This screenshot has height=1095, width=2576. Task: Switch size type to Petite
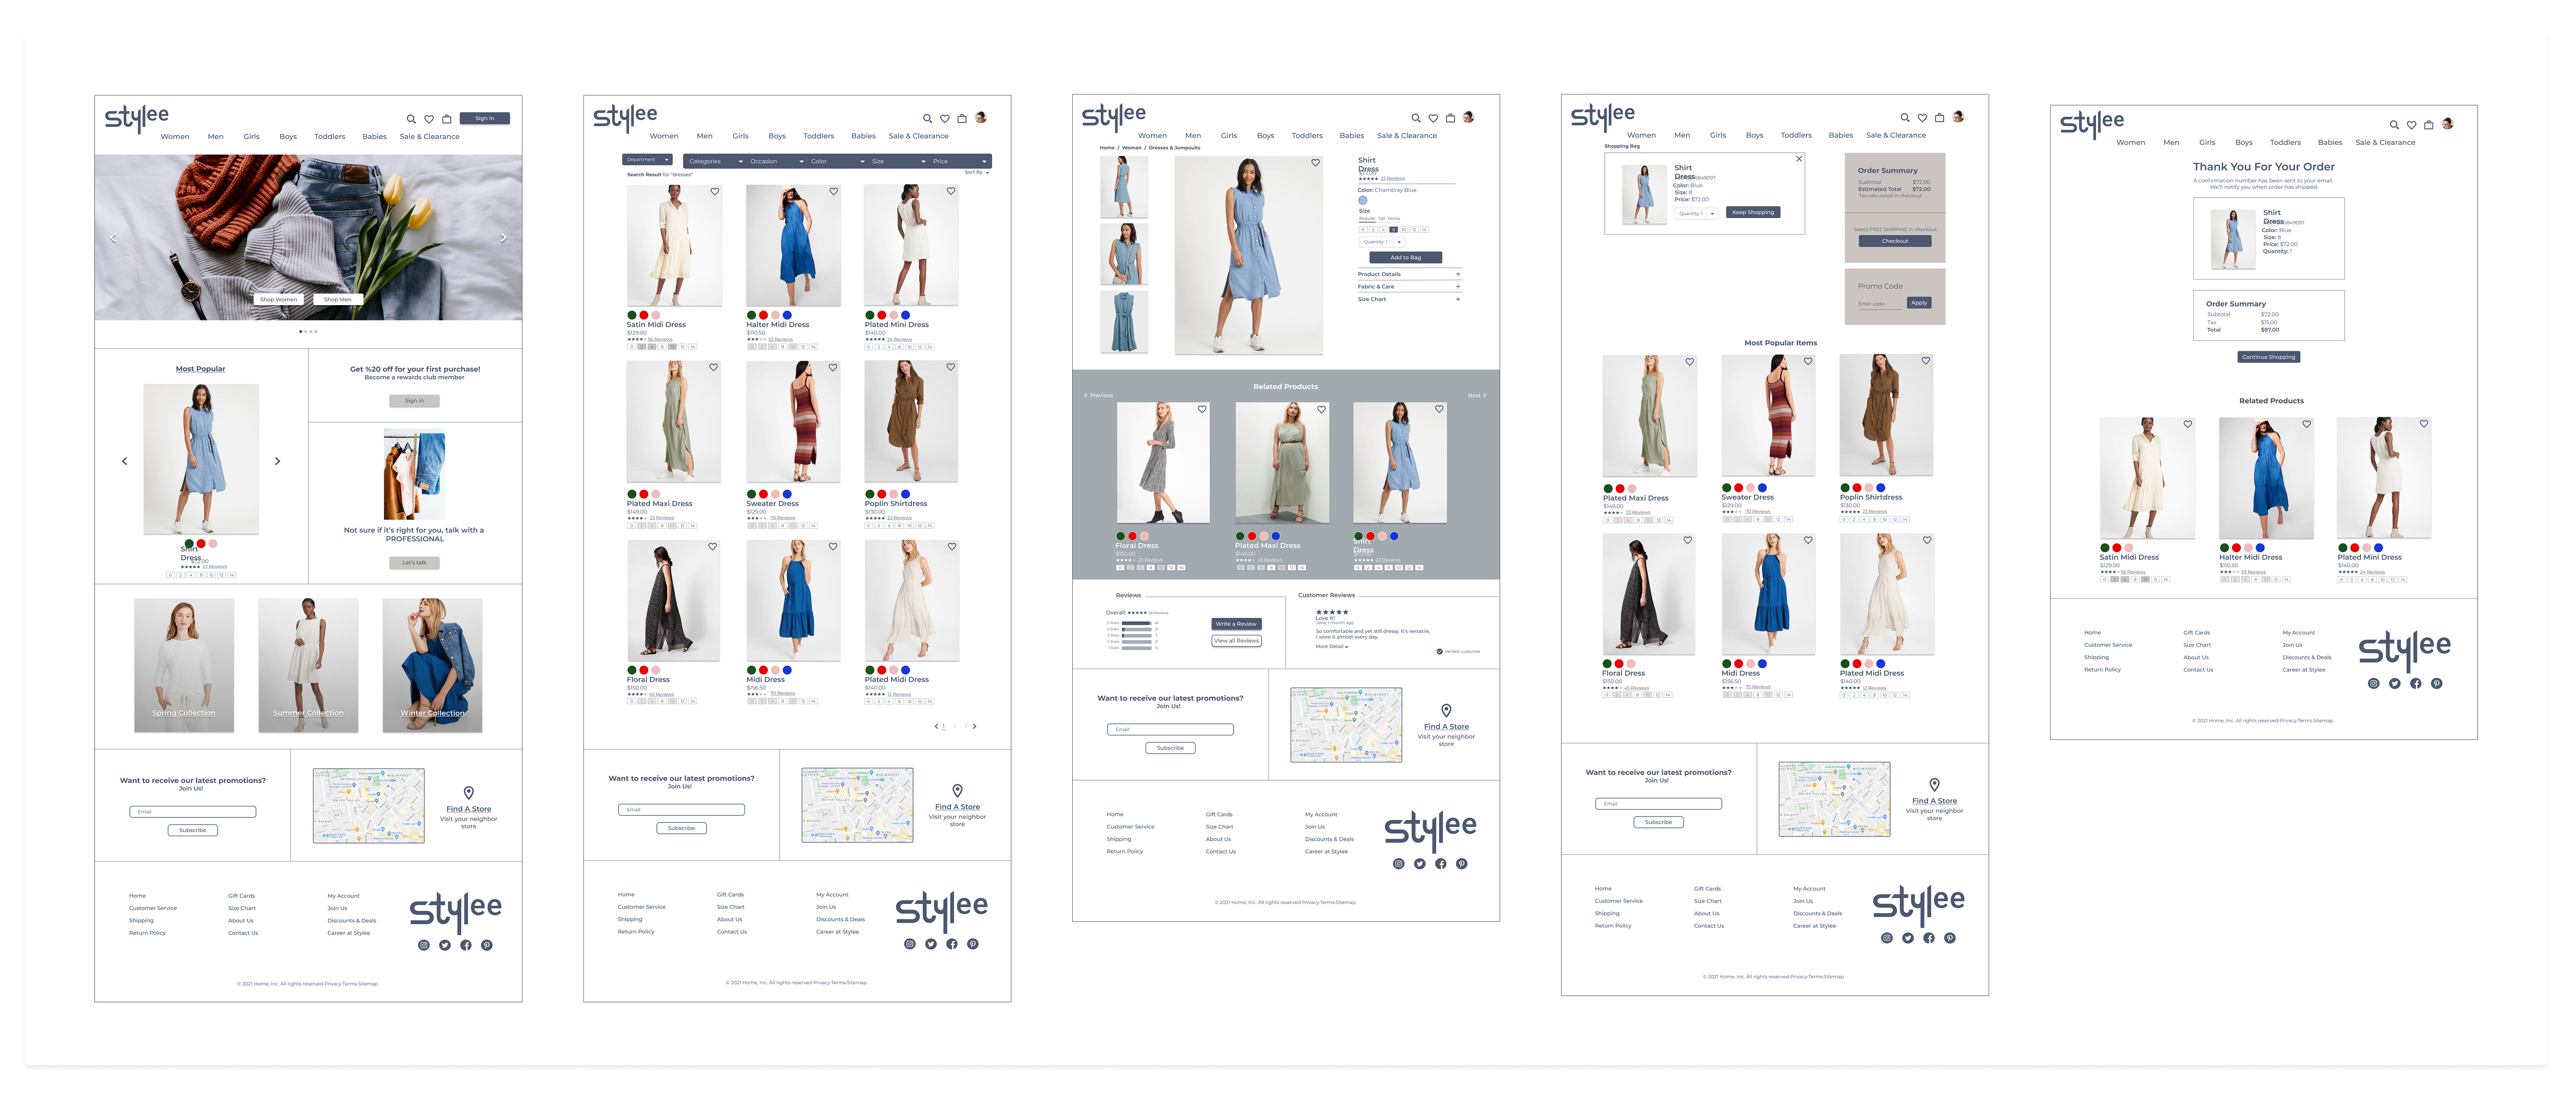coord(1393,219)
